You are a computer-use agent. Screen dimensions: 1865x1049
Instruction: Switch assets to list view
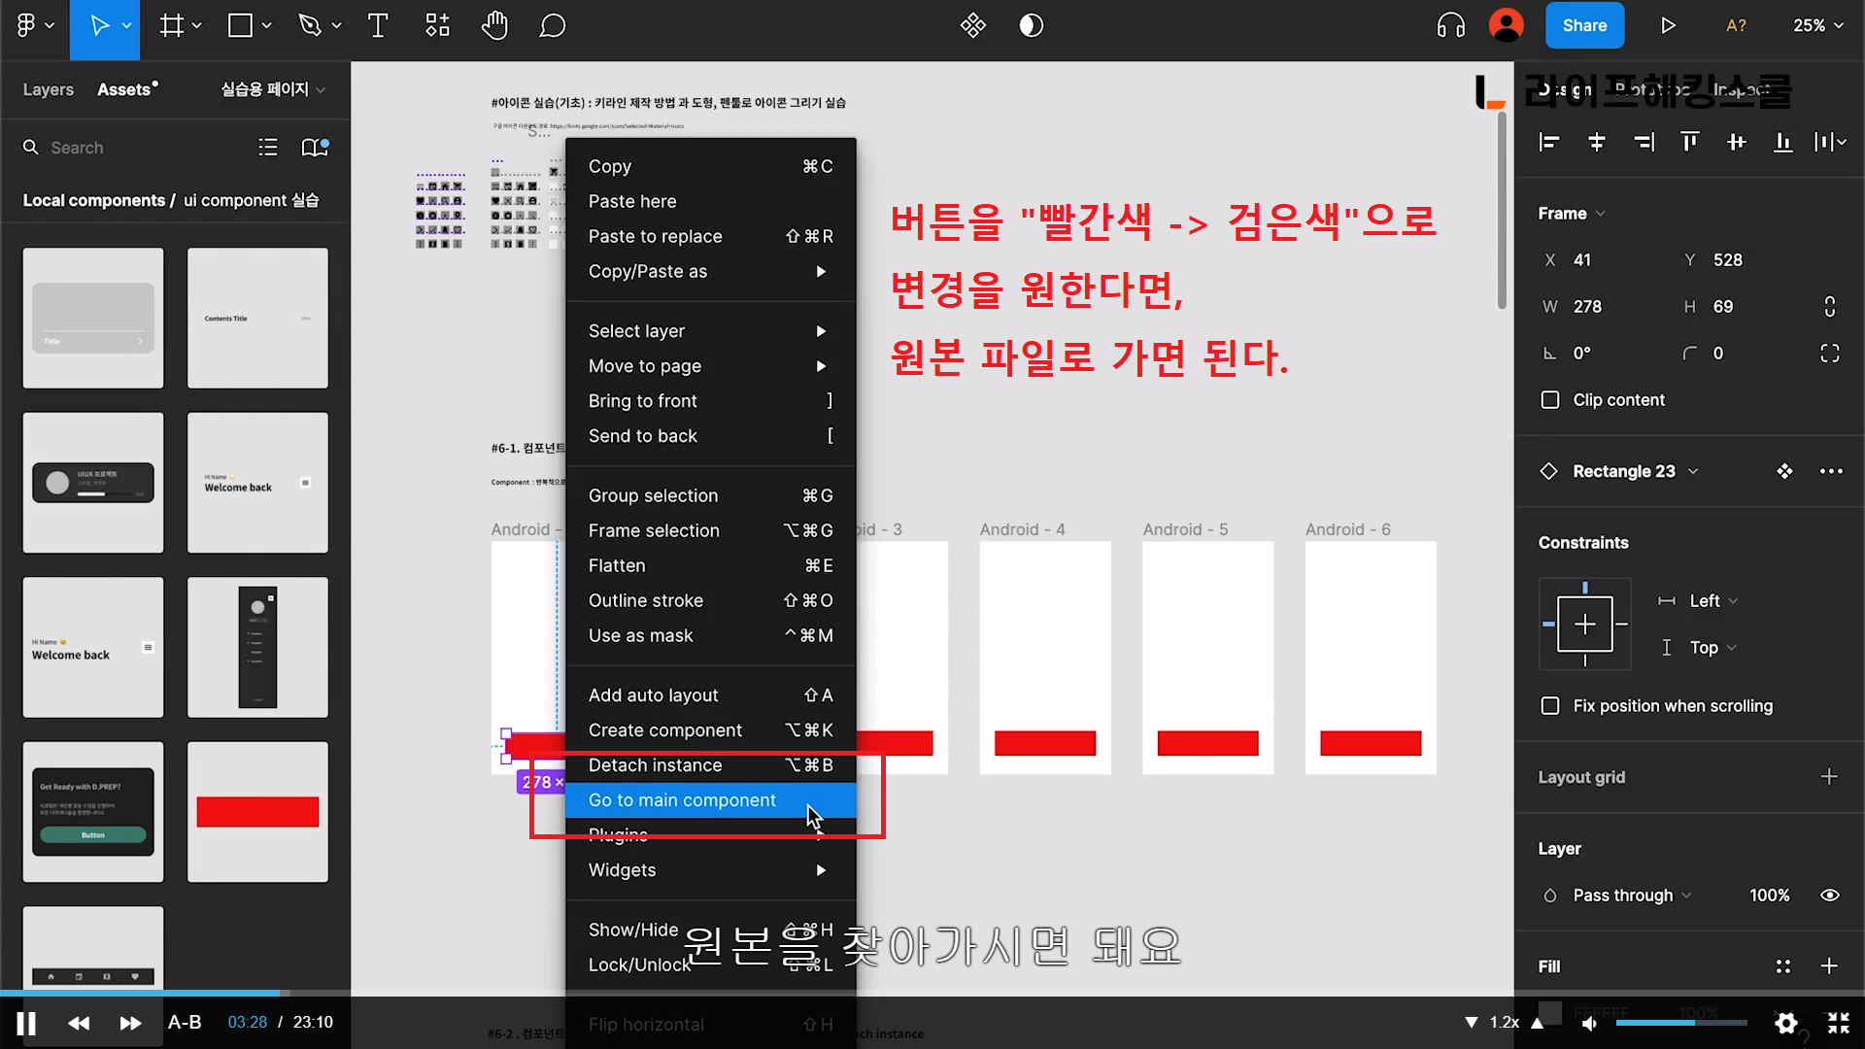268,148
